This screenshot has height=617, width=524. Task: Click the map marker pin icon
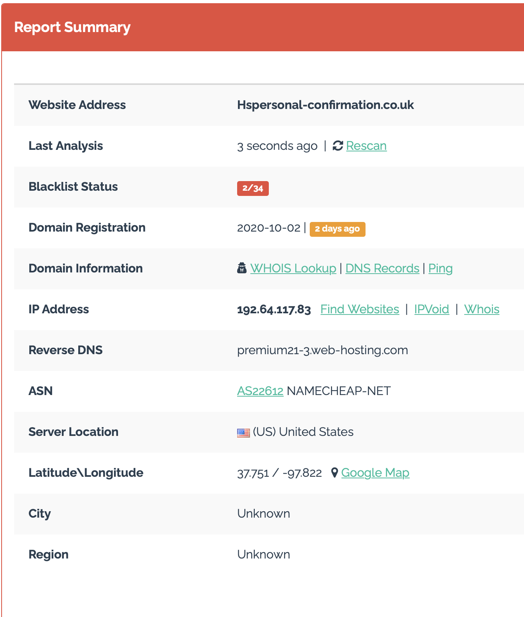(x=335, y=473)
